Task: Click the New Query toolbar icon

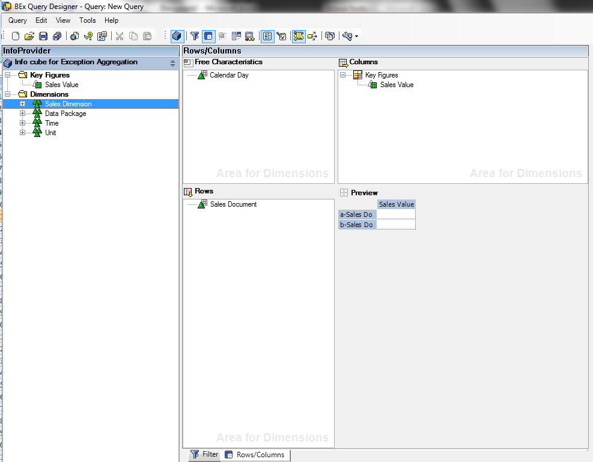Action: coord(16,36)
